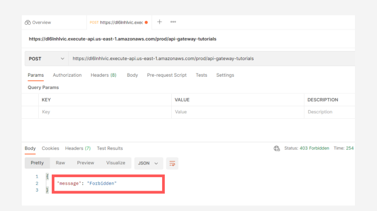Click the 403 Forbidden status text

[314, 148]
